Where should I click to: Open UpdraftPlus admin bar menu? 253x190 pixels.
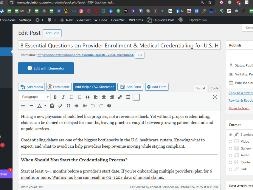point(198,20)
